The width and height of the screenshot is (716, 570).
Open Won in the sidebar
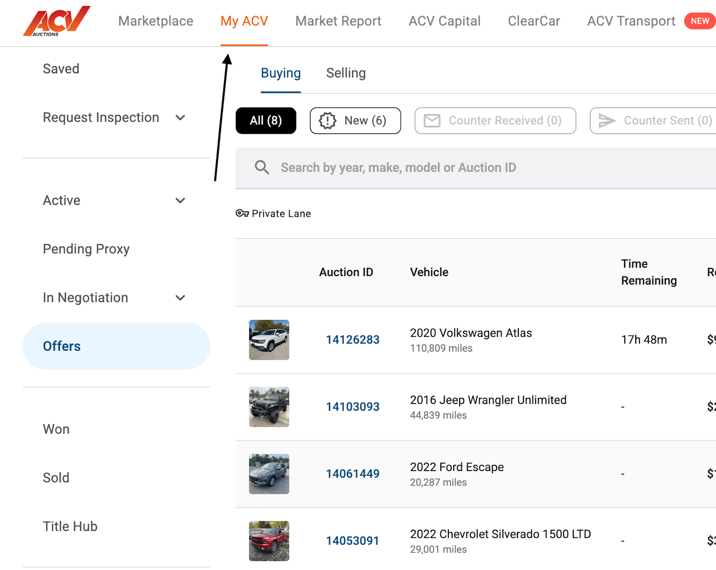point(56,429)
